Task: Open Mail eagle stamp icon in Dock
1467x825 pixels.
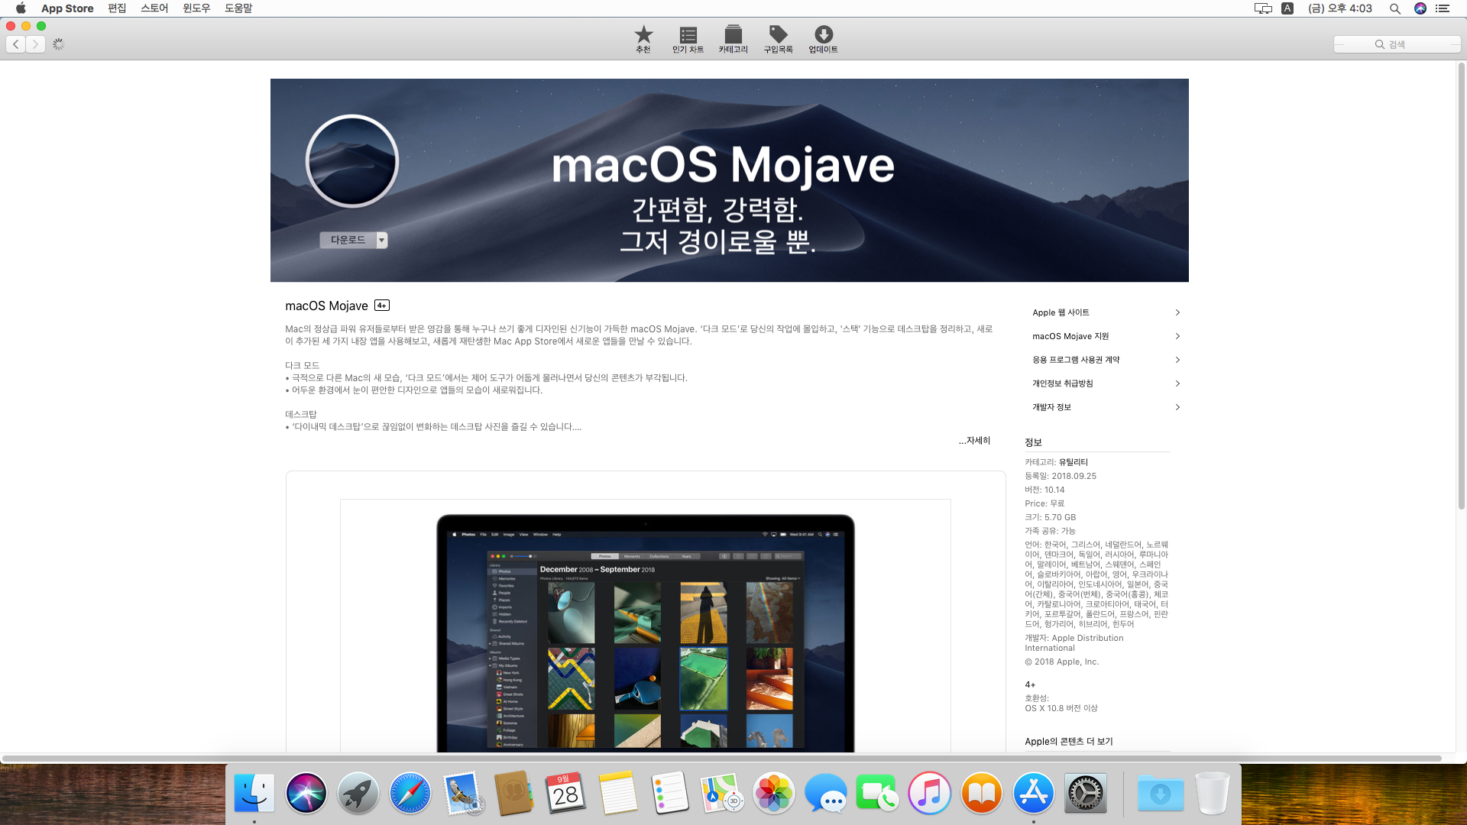Action: [x=462, y=794]
